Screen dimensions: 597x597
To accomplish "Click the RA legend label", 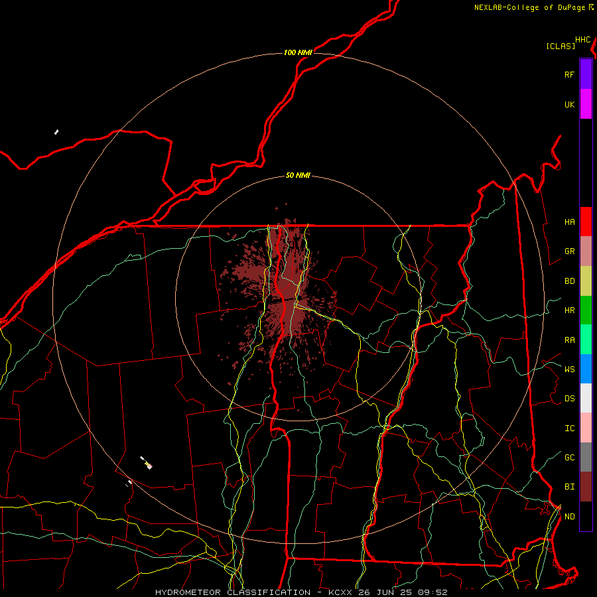I will pyautogui.click(x=569, y=340).
